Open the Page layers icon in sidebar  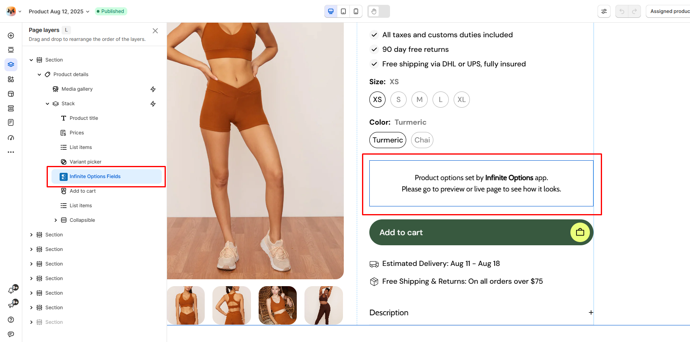click(11, 64)
